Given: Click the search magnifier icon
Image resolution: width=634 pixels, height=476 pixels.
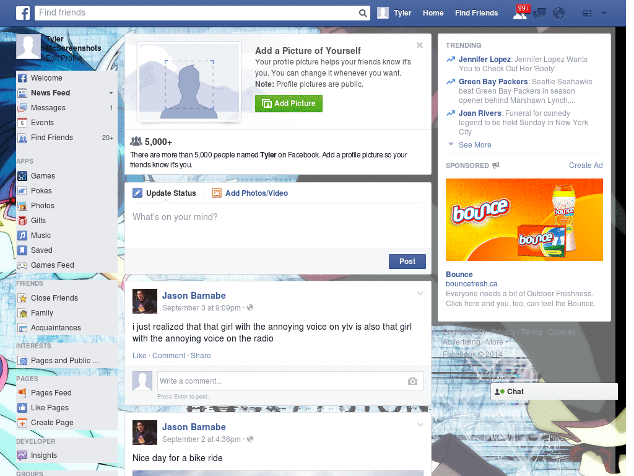Looking at the screenshot, I should click(363, 14).
